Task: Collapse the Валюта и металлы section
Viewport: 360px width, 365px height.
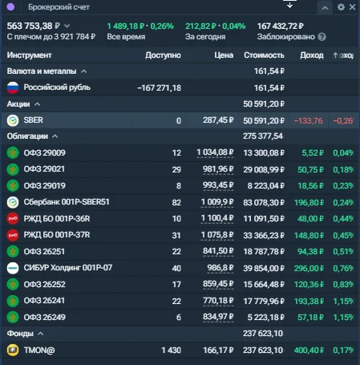Action: tap(83, 71)
